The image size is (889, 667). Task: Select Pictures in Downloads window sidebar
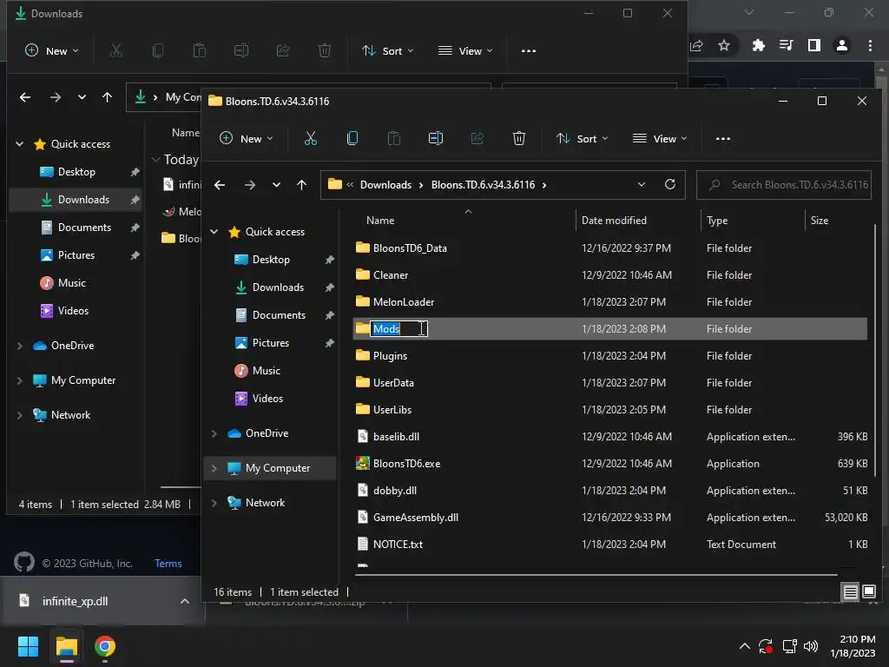(x=76, y=254)
